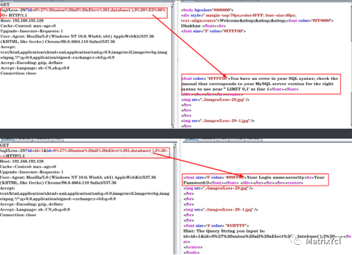Click the Accept-Language header in the top request
Screen dimensions: 352x255
34,68
